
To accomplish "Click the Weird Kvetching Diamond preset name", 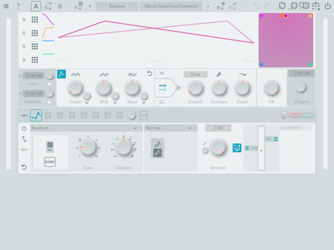I will click(x=171, y=6).
